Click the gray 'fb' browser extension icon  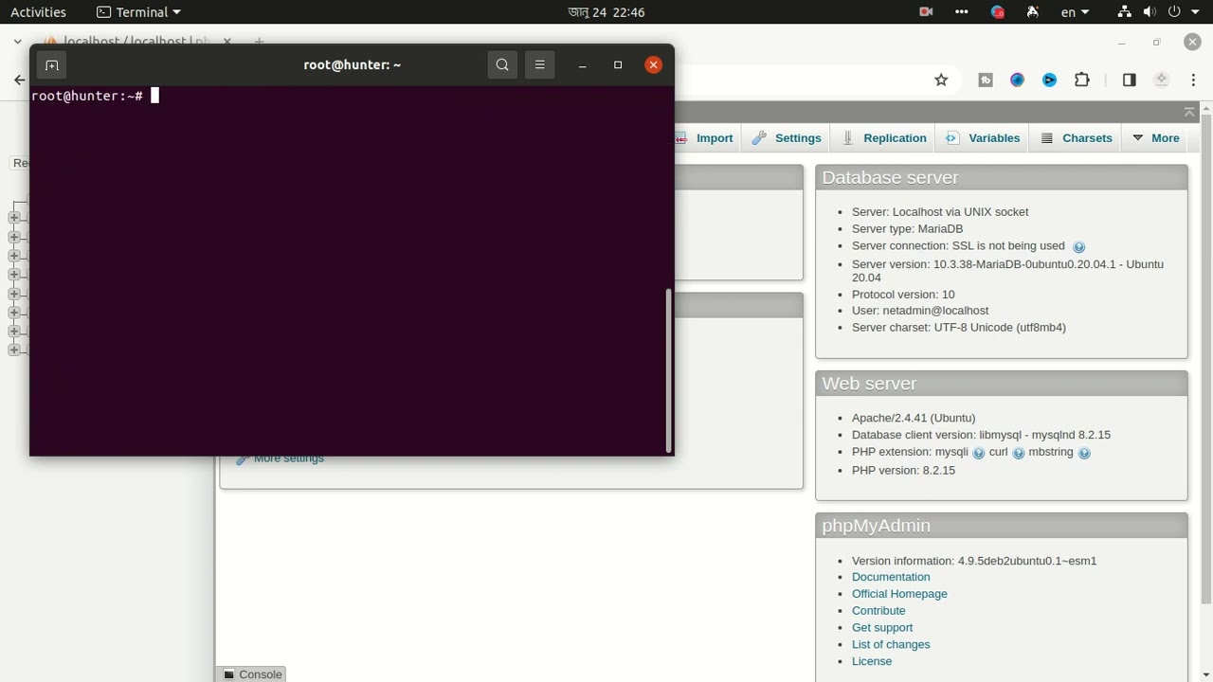click(986, 81)
